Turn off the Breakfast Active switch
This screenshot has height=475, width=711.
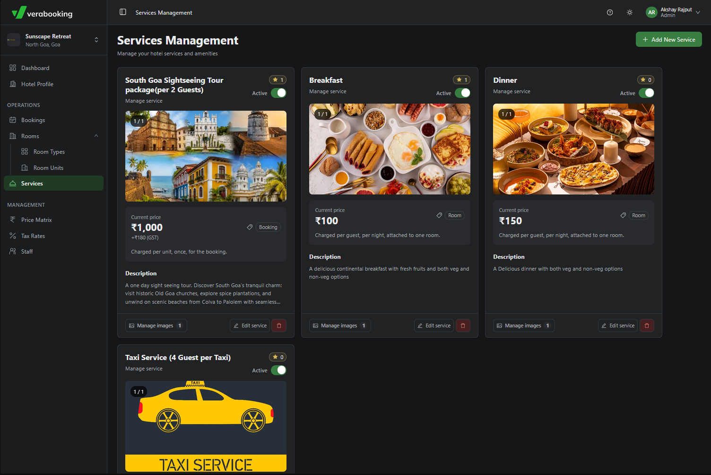[x=462, y=93]
